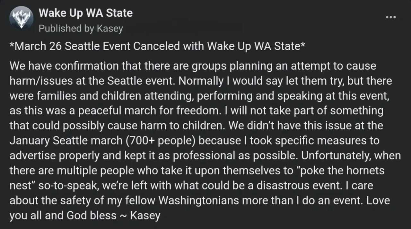411x229 pixels.
Task: Click the 'Published by Kasey' byline
Action: pyautogui.click(x=81, y=28)
